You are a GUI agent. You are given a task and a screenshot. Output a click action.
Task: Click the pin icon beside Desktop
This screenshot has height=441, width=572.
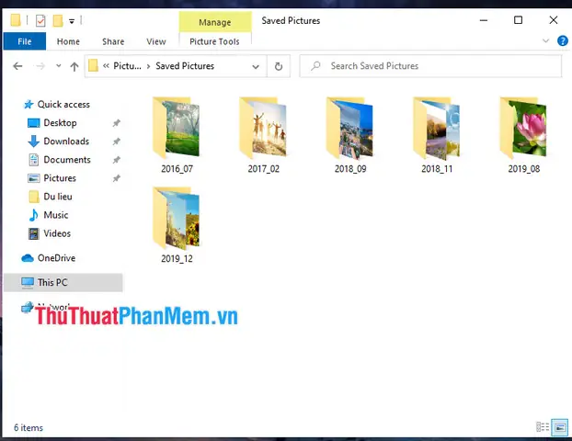click(116, 123)
